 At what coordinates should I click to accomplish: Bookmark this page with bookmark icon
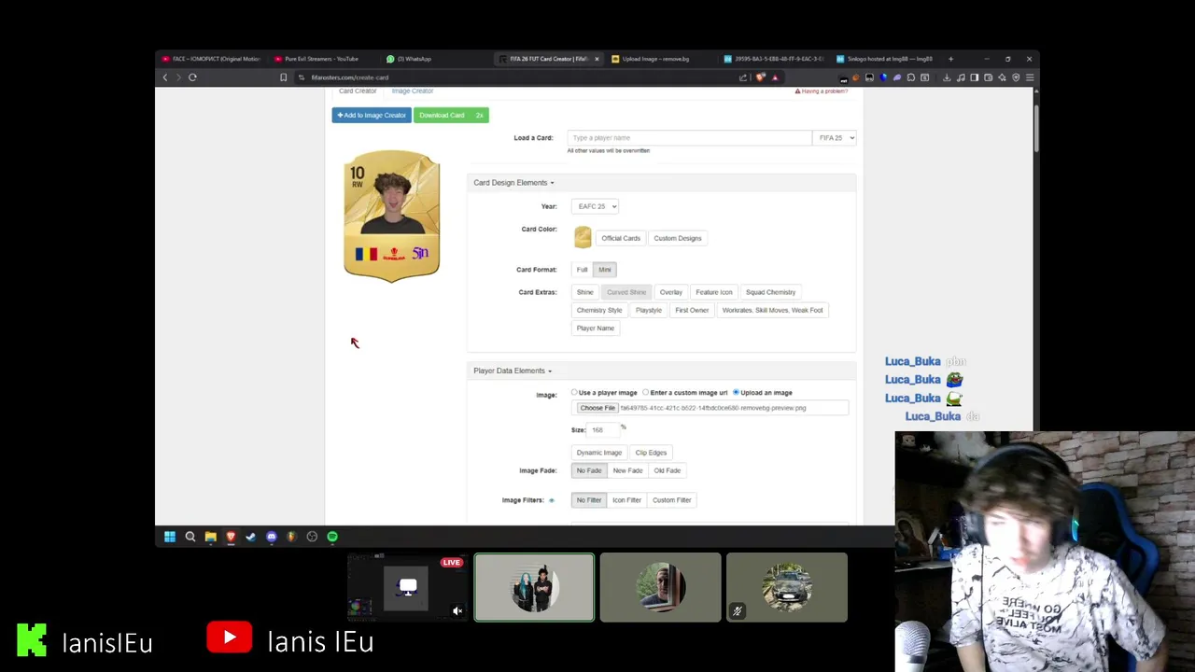tap(283, 77)
